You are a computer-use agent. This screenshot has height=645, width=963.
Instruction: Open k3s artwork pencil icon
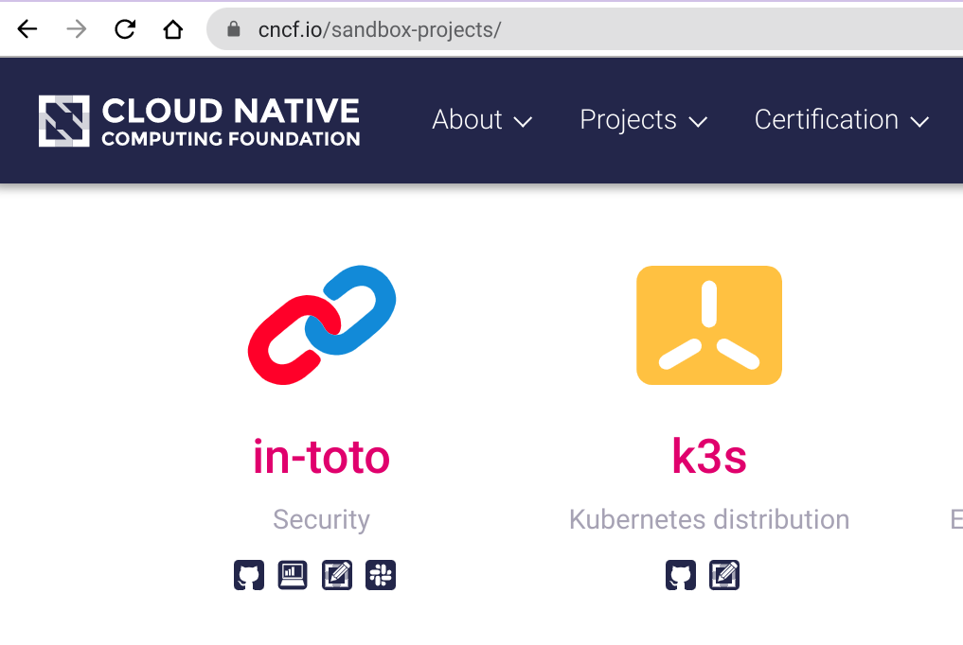(x=724, y=575)
